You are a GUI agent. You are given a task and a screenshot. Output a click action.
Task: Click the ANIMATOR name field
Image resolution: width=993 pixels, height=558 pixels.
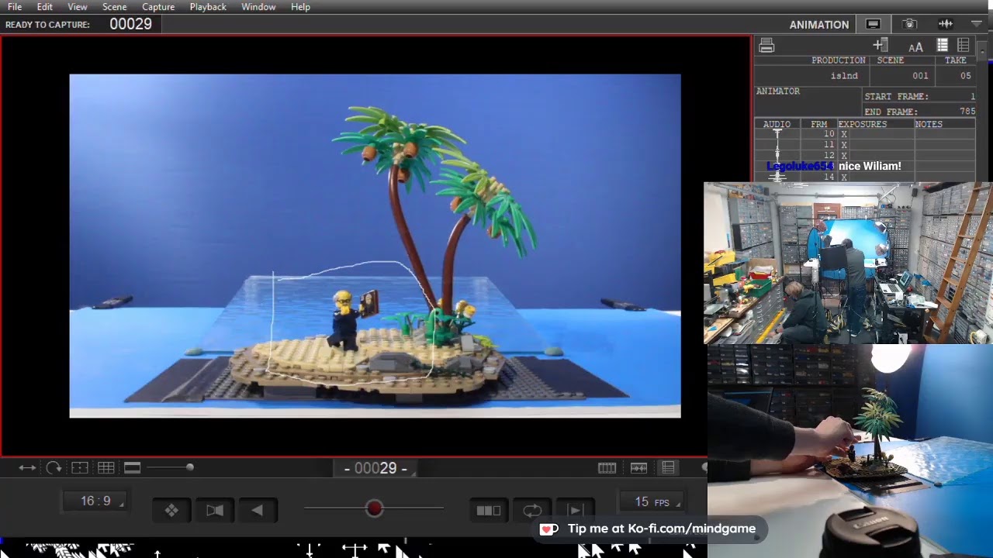(x=809, y=101)
